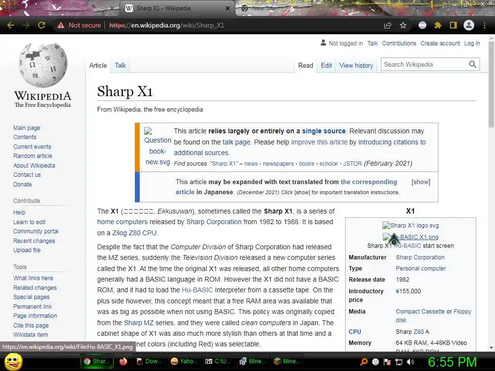Bookmark this page with the star icon
495x371 pixels.
(x=403, y=25)
